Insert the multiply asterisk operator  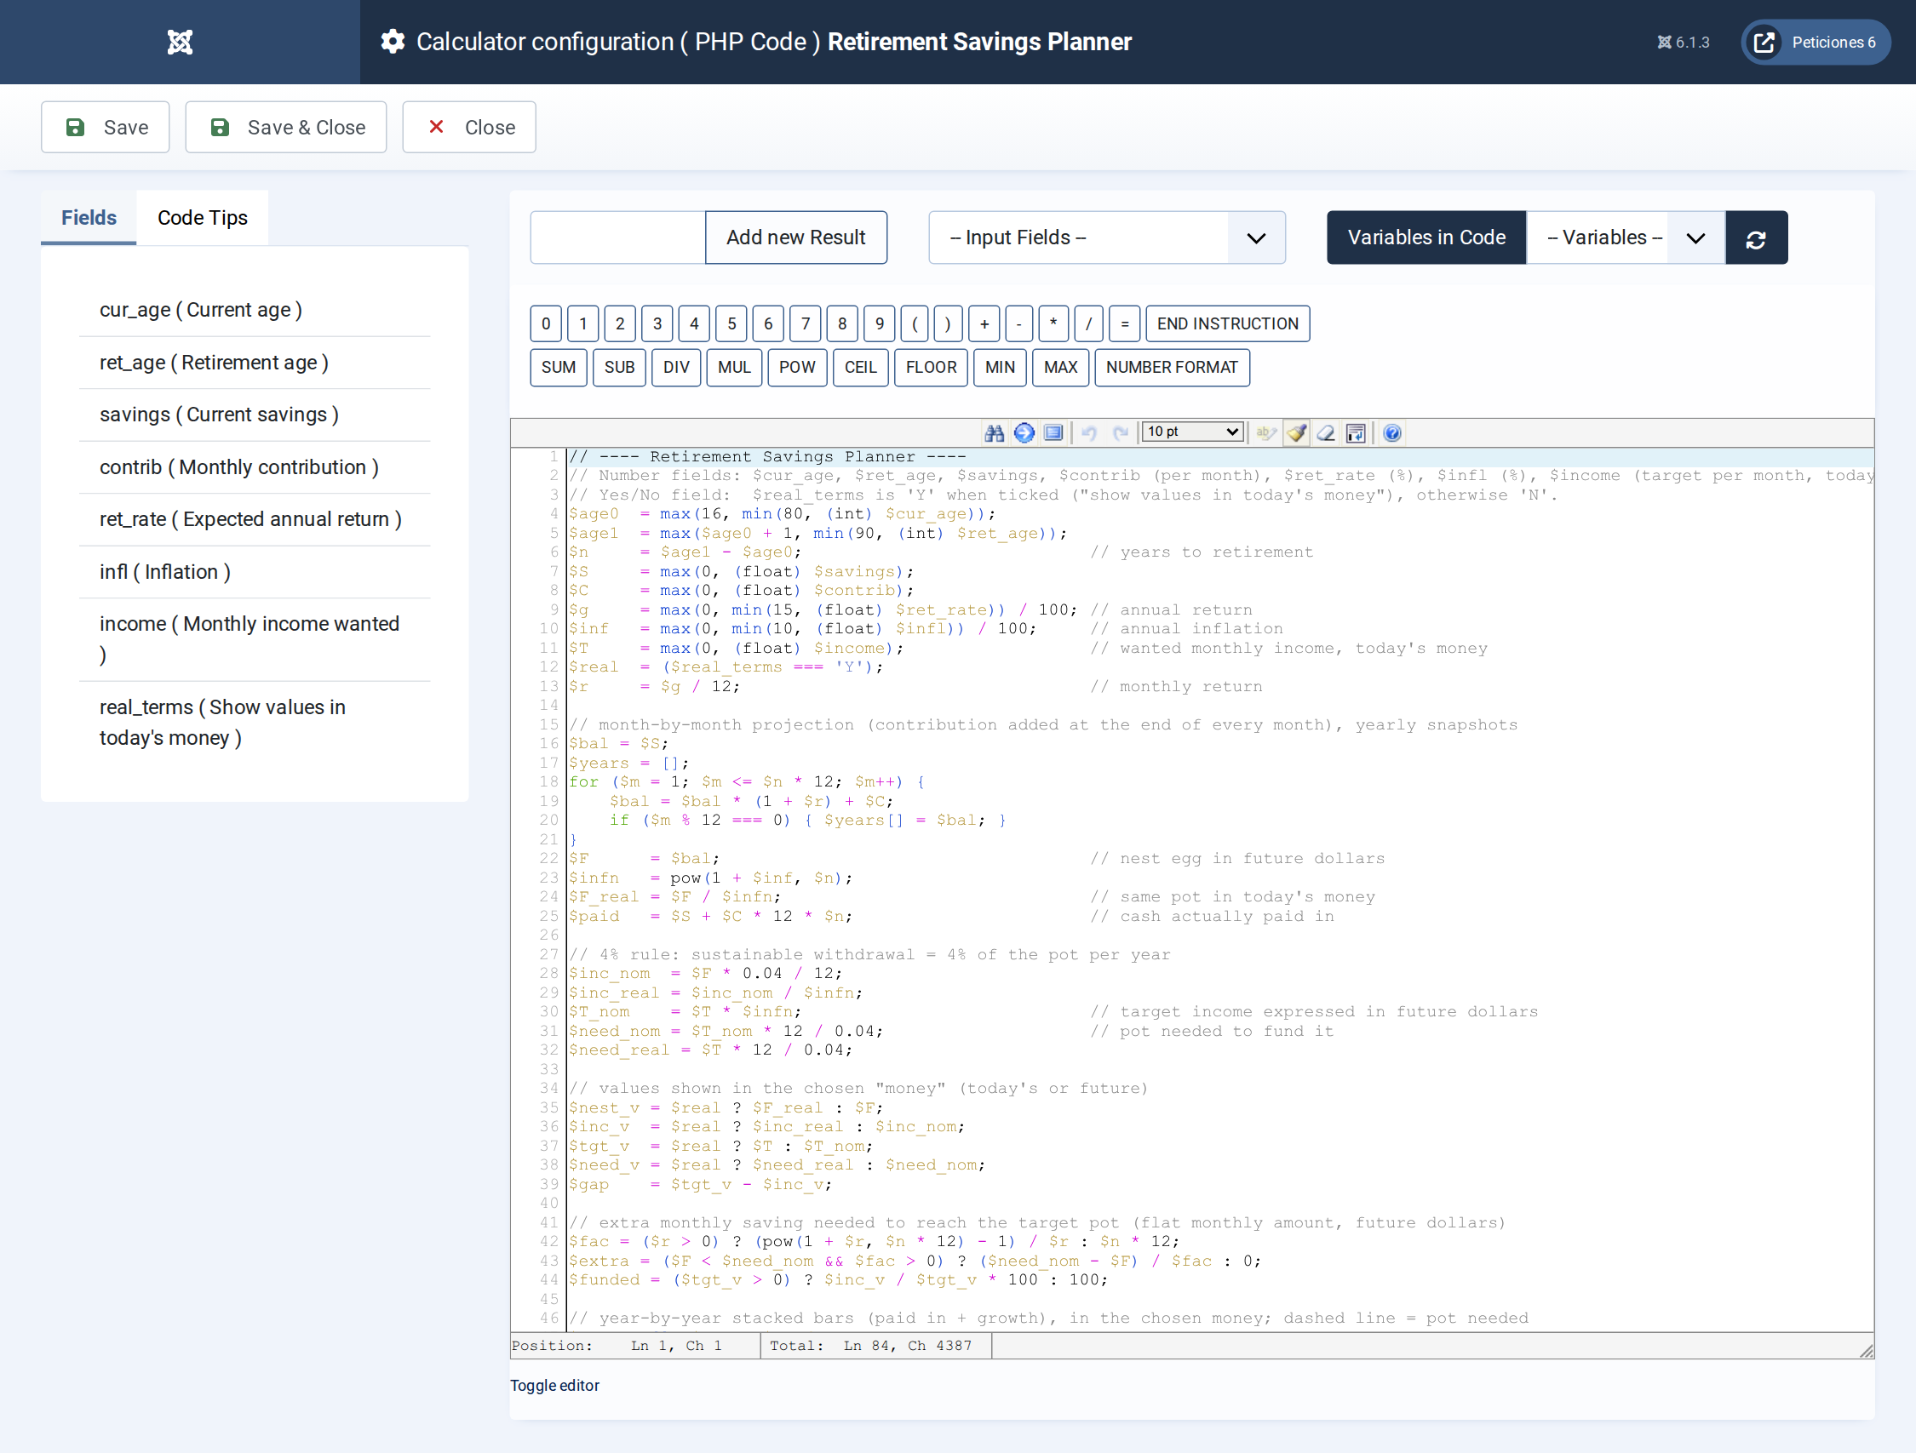pyautogui.click(x=1053, y=323)
